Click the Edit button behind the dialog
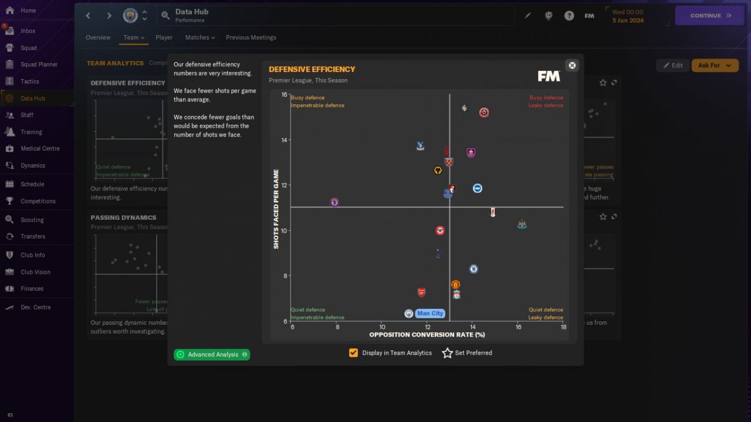The image size is (751, 422). pyautogui.click(x=672, y=65)
